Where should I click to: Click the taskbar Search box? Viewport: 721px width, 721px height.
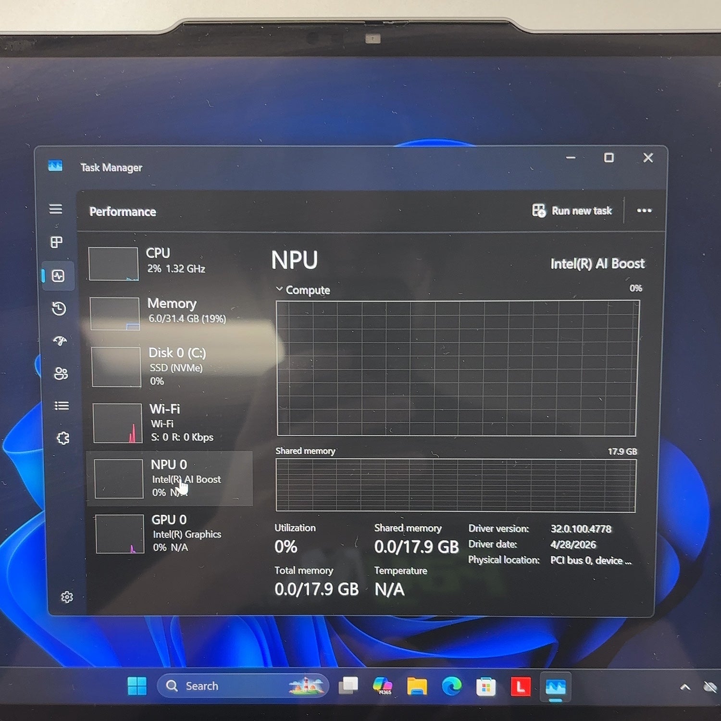pyautogui.click(x=243, y=686)
